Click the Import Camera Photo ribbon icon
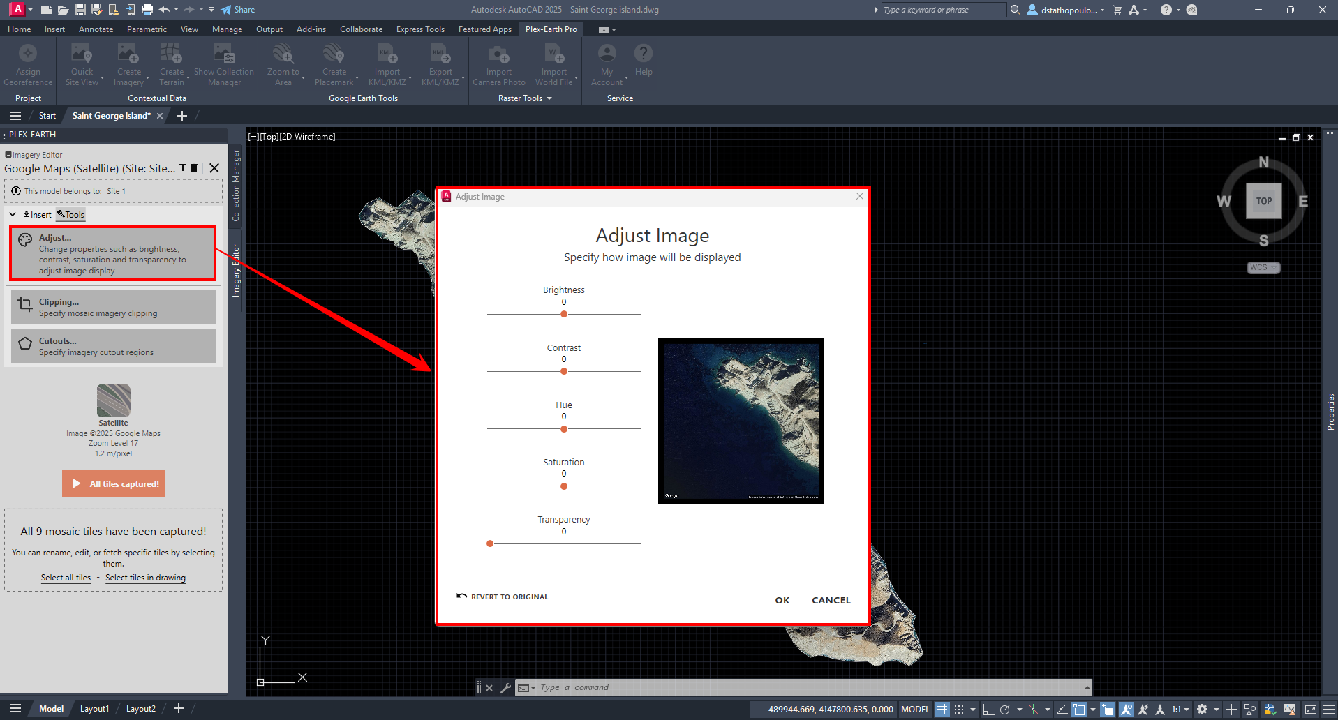The width and height of the screenshot is (1338, 720). (x=498, y=54)
